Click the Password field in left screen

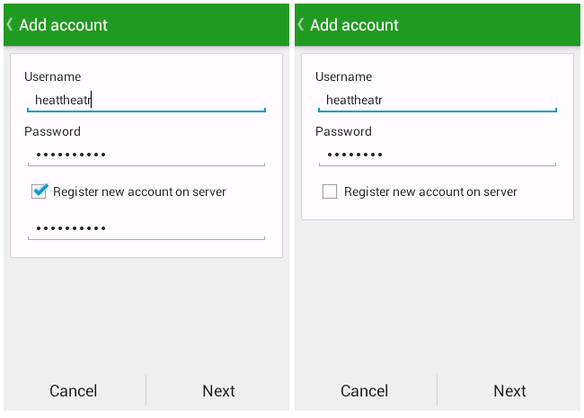[146, 155]
